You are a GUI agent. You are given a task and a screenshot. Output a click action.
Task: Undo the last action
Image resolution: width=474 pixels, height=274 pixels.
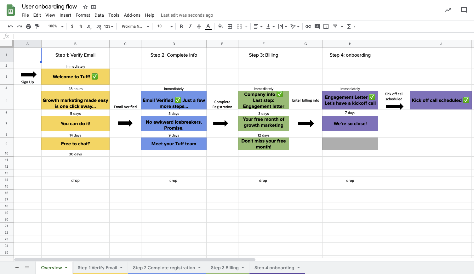click(10, 26)
